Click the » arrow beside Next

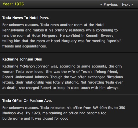coord(132,5)
